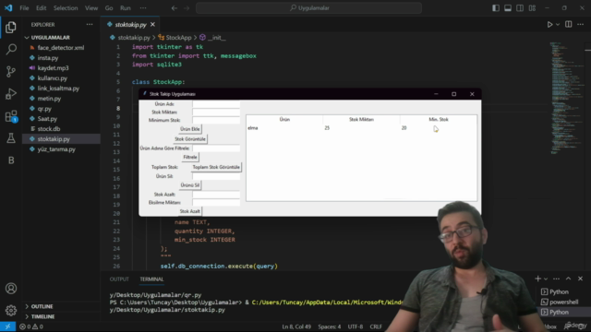Click the Uygulamalar search box in title bar
Image resolution: width=591 pixels, height=332 pixels.
pyautogui.click(x=308, y=8)
